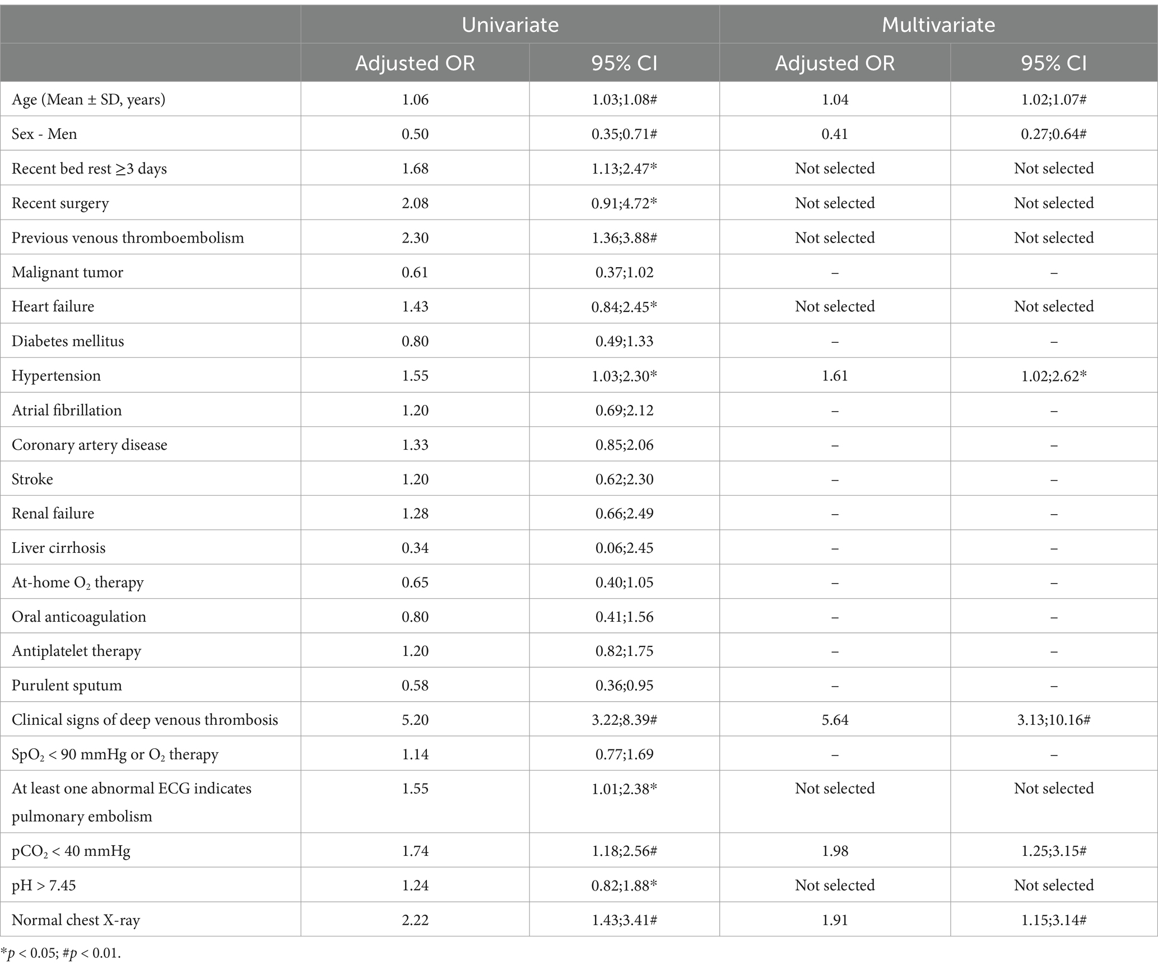Select 'Recent bed rest ≥3 days' row label
This screenshot has width=1158, height=969.
tap(89, 169)
